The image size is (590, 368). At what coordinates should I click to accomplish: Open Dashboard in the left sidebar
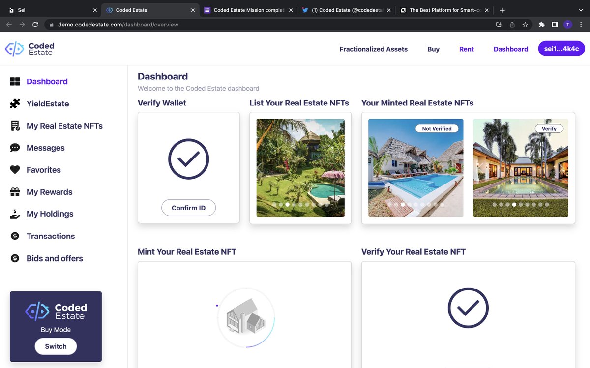pyautogui.click(x=47, y=81)
